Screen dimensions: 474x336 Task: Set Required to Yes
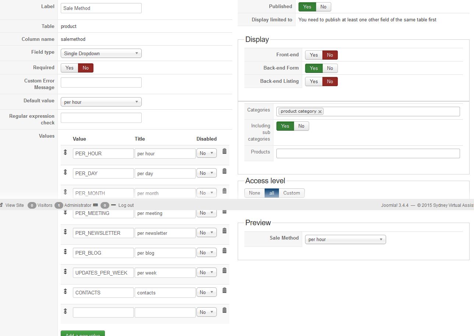70,68
